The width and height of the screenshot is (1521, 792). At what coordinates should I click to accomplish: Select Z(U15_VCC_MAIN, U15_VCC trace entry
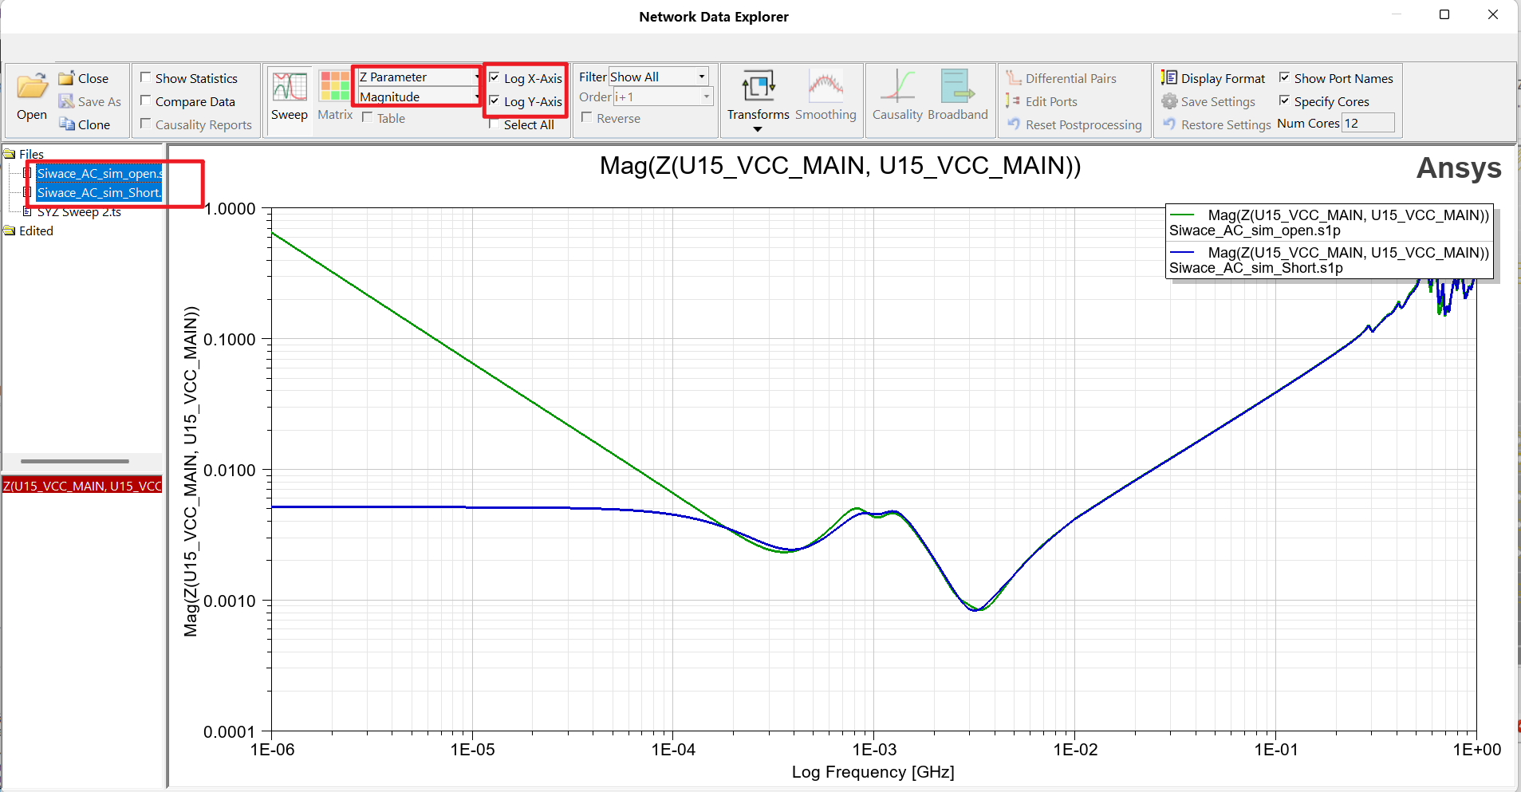pyautogui.click(x=82, y=486)
